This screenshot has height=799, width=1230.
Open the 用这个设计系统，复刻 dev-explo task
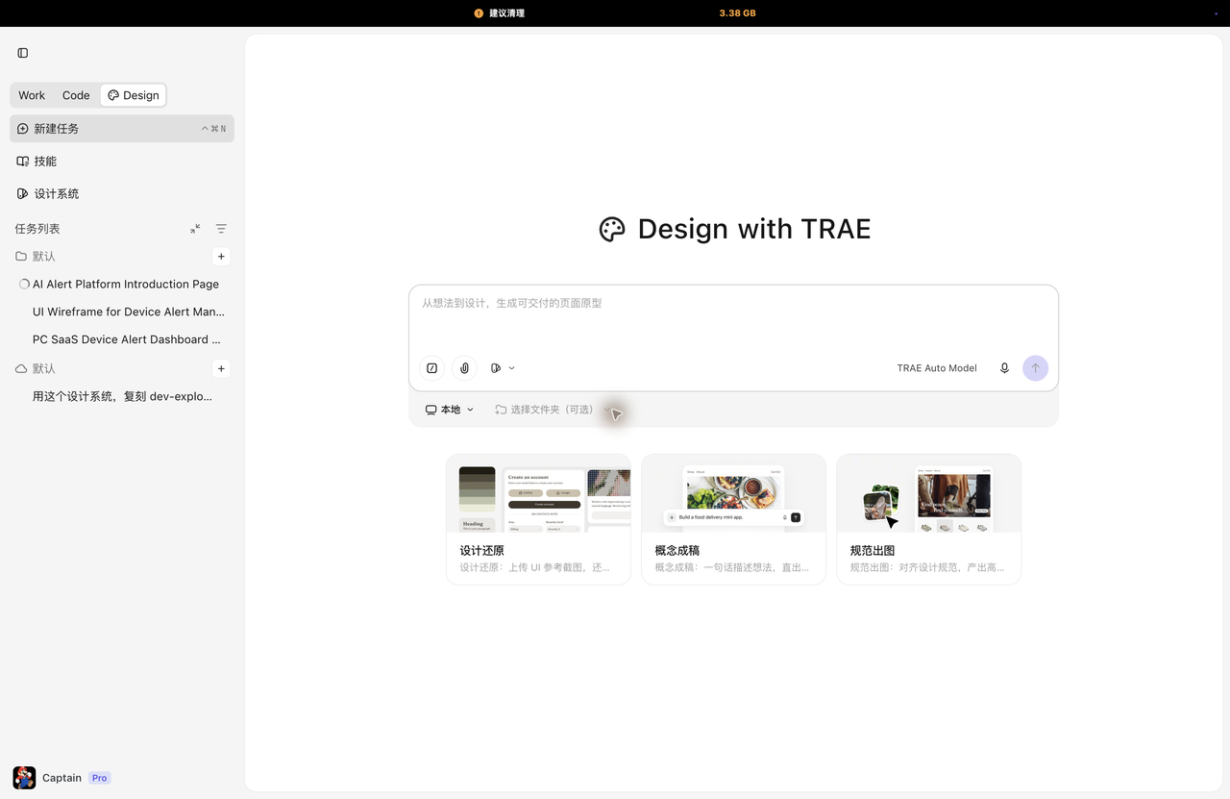click(x=122, y=397)
